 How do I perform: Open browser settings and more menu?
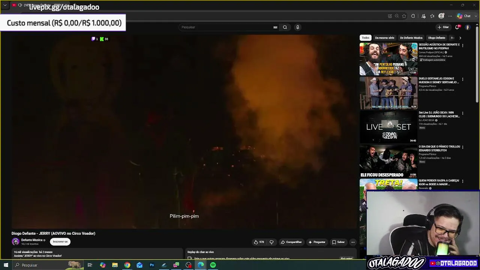tap(450, 16)
